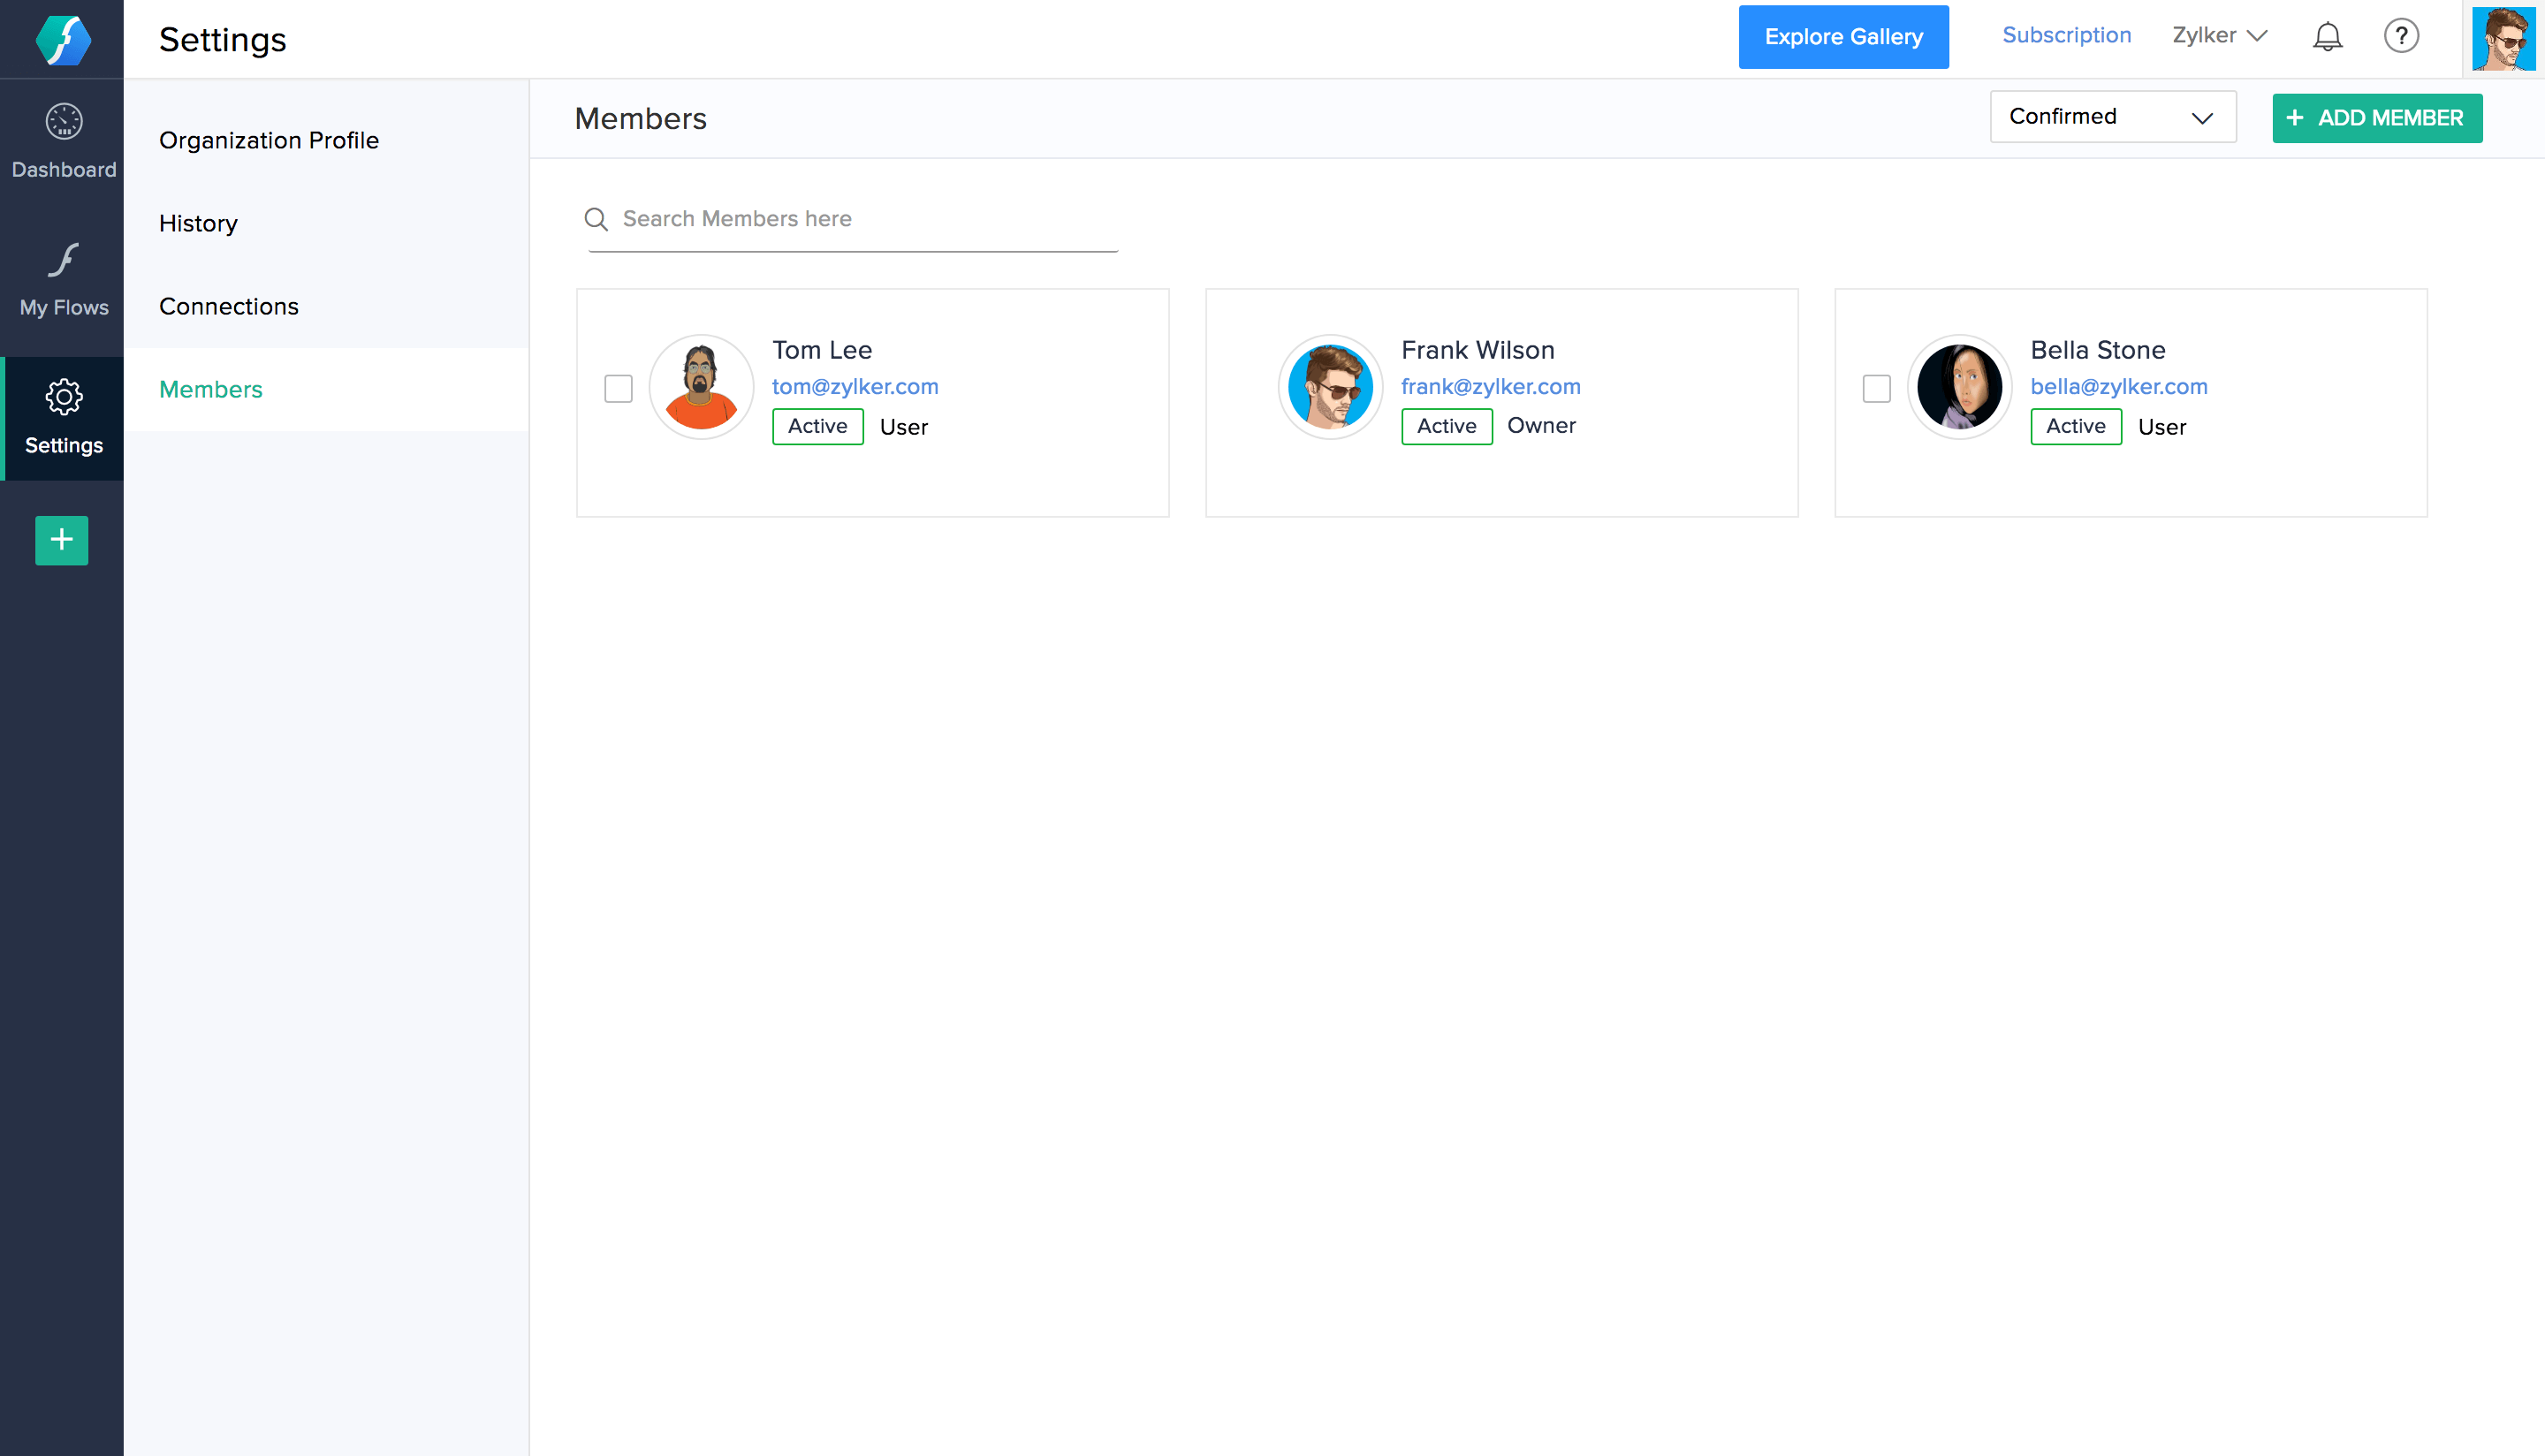Open the notifications bell
This screenshot has height=1456, width=2545.
pos(2327,36)
